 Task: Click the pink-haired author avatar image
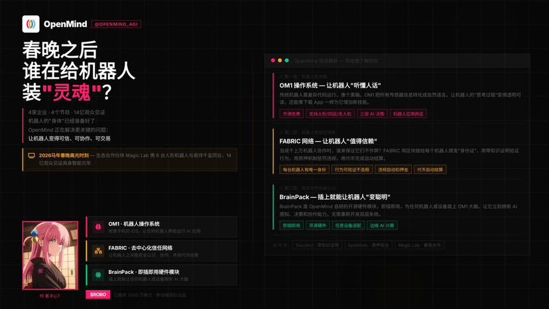50,255
